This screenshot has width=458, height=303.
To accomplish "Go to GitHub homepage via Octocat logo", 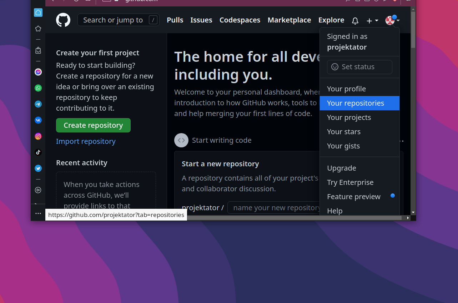I will 63,20.
